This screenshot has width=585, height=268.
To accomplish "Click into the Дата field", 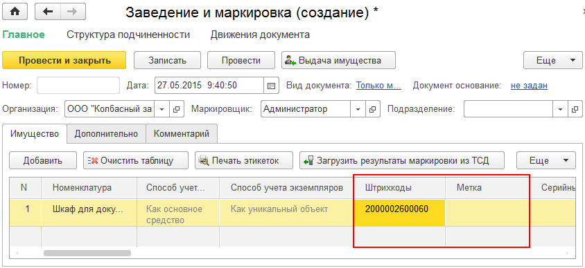I will (x=209, y=86).
